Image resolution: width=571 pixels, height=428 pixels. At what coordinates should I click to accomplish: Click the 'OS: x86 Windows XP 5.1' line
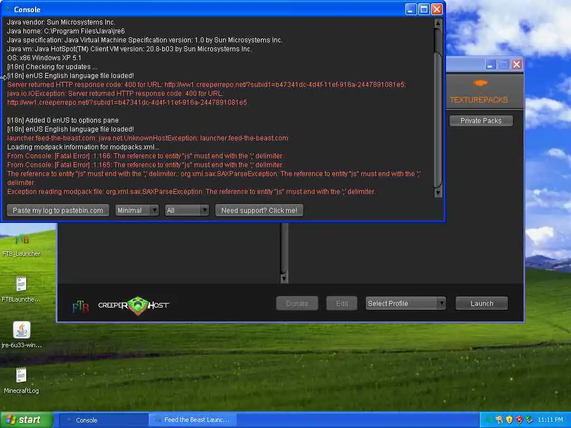click(44, 58)
